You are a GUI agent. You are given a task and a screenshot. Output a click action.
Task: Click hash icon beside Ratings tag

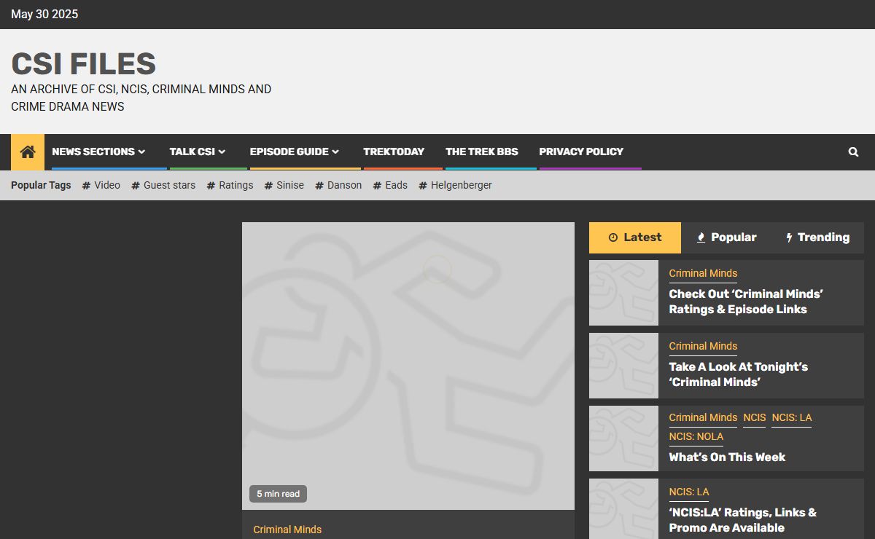211,186
